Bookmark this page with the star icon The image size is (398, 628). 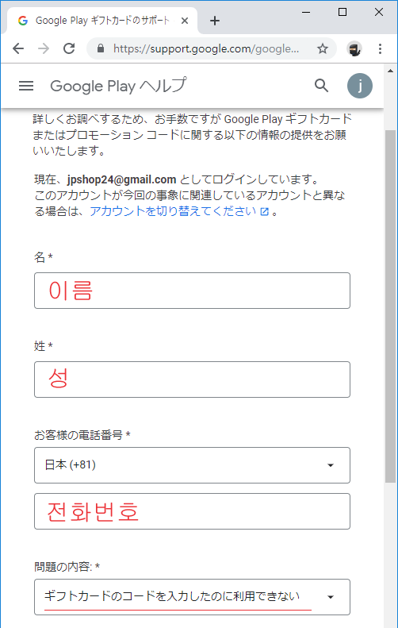tap(323, 49)
